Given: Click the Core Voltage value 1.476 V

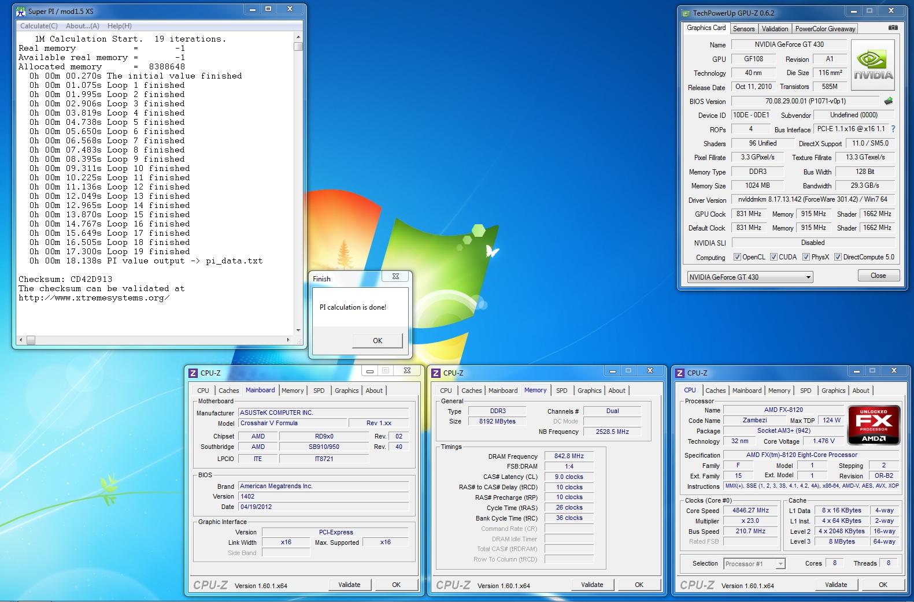Looking at the screenshot, I should (x=823, y=441).
